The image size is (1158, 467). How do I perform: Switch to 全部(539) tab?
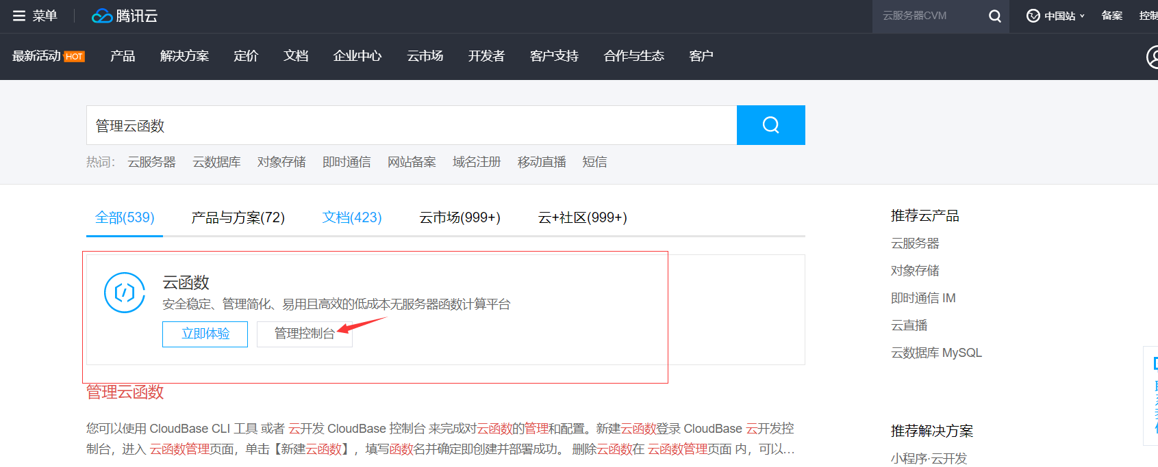click(x=125, y=217)
